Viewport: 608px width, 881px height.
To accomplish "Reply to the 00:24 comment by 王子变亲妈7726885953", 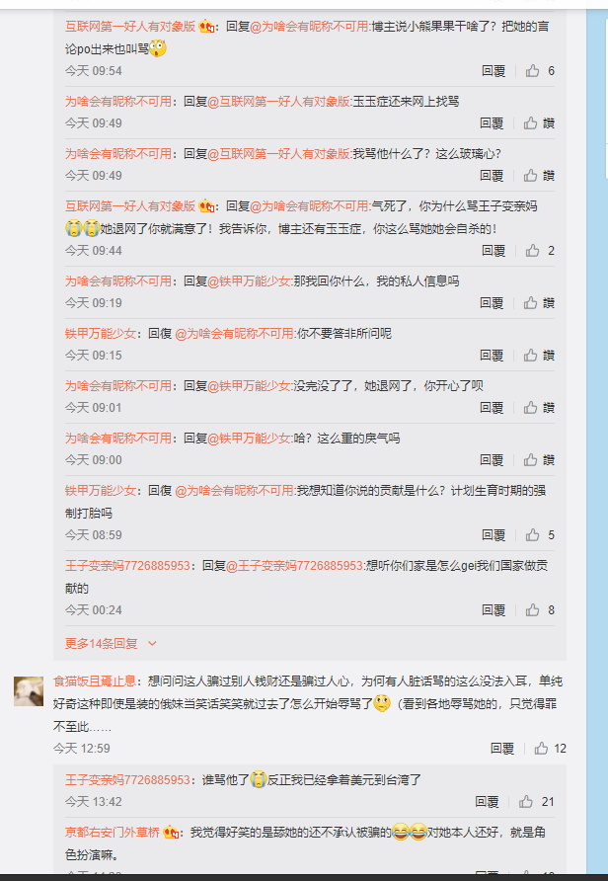I will tap(494, 610).
